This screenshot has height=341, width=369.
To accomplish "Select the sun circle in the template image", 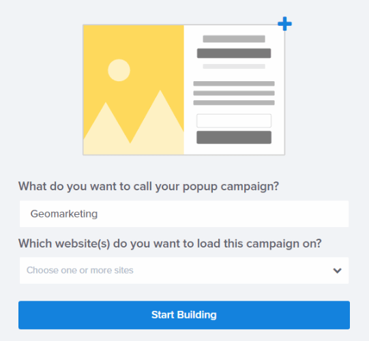I will (x=119, y=70).
